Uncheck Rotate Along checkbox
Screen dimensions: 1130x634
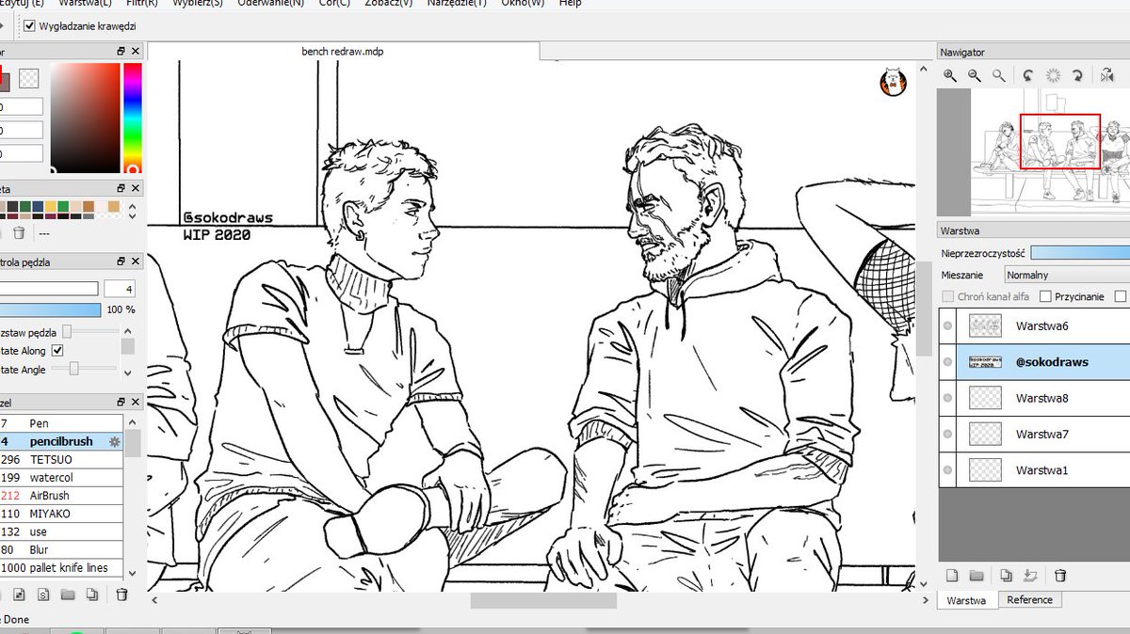tap(57, 351)
